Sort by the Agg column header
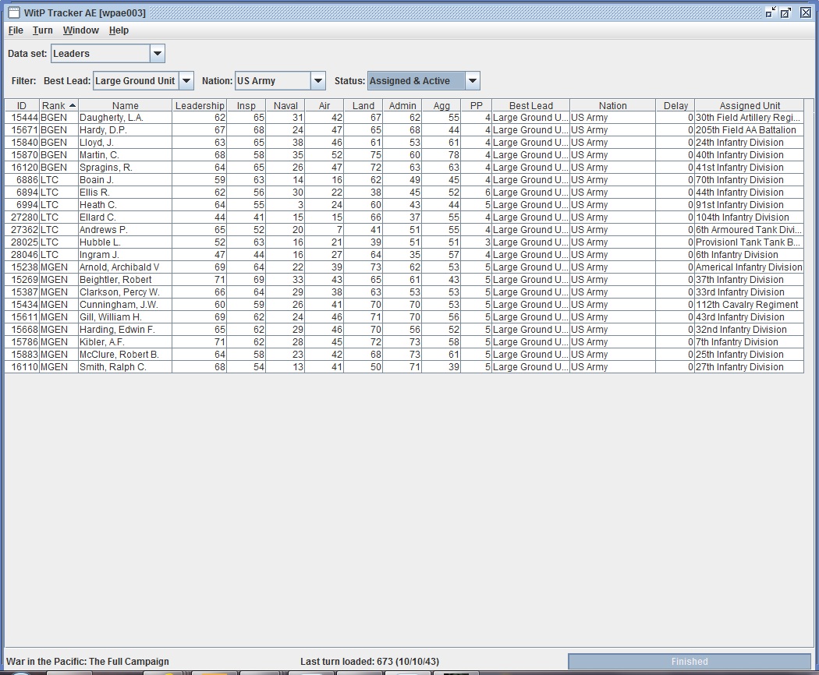Screen dimensions: 819x675 [x=441, y=105]
